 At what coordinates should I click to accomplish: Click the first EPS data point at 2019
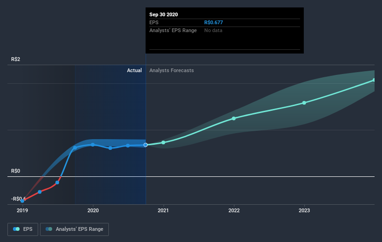click(x=22, y=201)
